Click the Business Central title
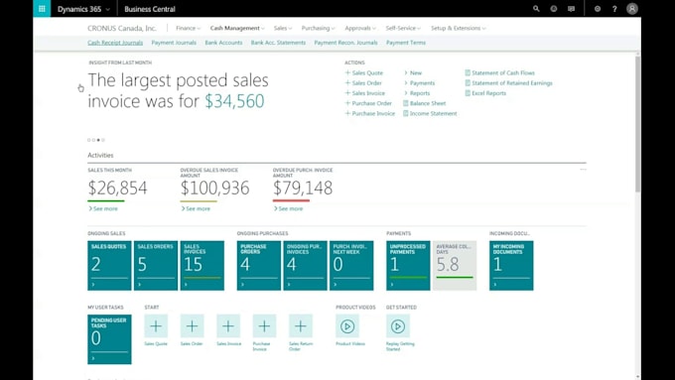The height and width of the screenshot is (380, 675). [150, 9]
